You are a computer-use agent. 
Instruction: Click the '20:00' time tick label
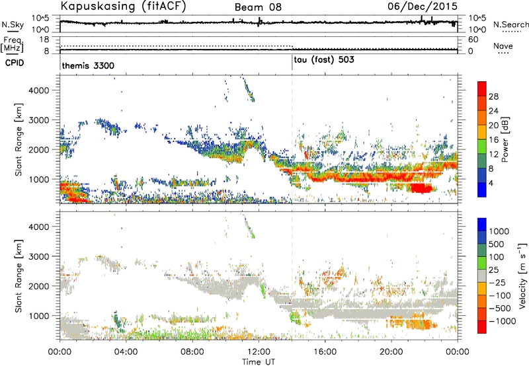coord(391,352)
